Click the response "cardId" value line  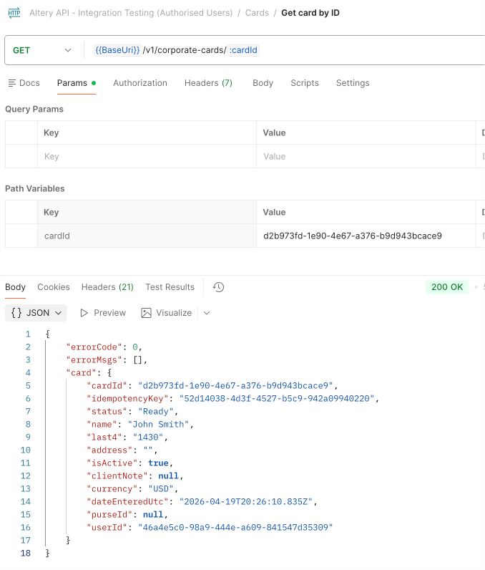click(212, 386)
